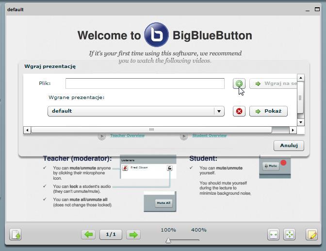This screenshot has height=251, width=326.
Task: Go to previous slide with left arrow
Action: click(88, 234)
